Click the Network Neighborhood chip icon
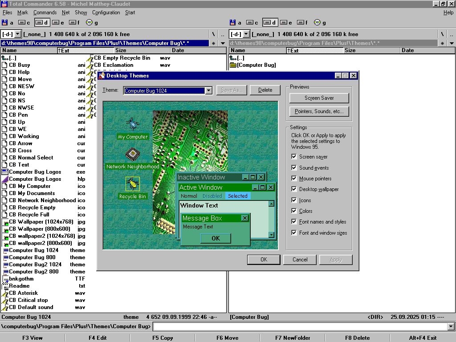This screenshot has width=456, height=342. (132, 154)
